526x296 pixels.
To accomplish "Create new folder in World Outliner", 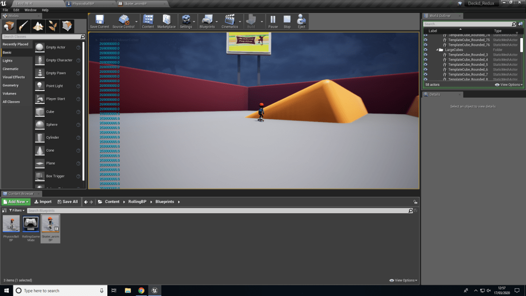I will (x=519, y=24).
